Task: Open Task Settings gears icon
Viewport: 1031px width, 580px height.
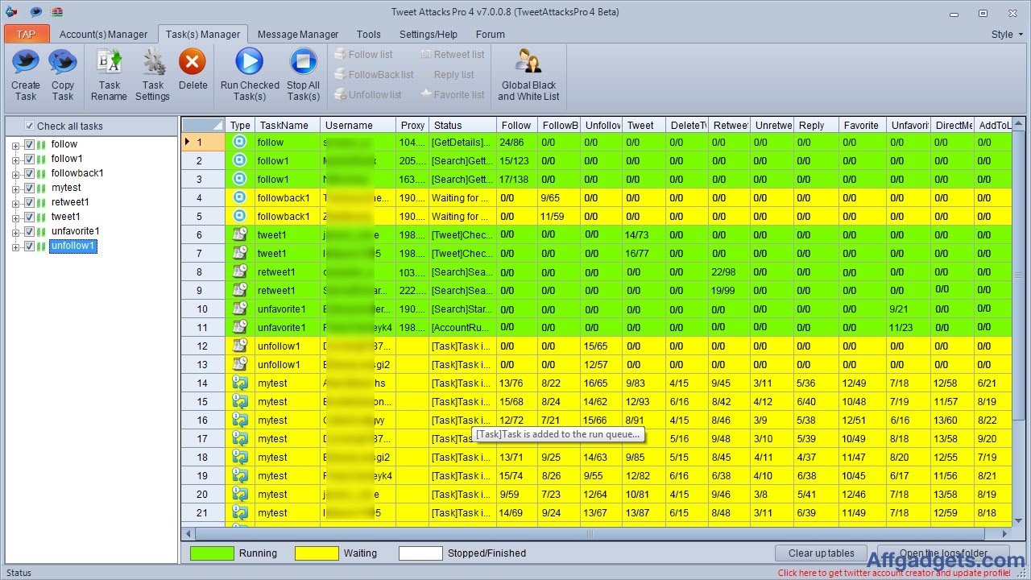Action: pyautogui.click(x=153, y=62)
